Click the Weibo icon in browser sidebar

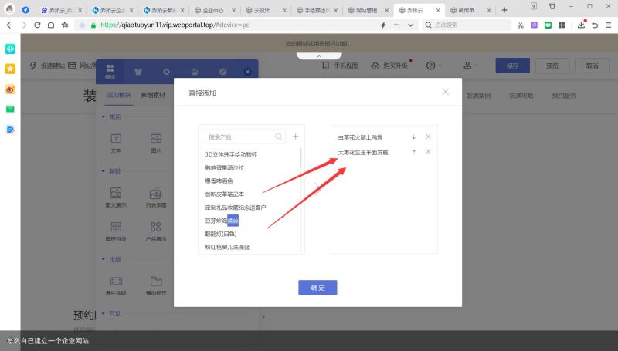coord(10,89)
